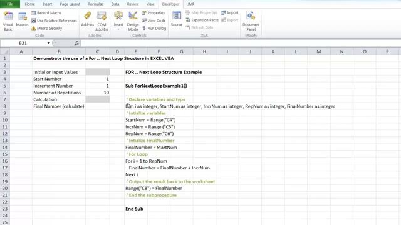Click 'RepNum = Range("C6")' cell
Screen dimensions: 401x225
click(149, 133)
